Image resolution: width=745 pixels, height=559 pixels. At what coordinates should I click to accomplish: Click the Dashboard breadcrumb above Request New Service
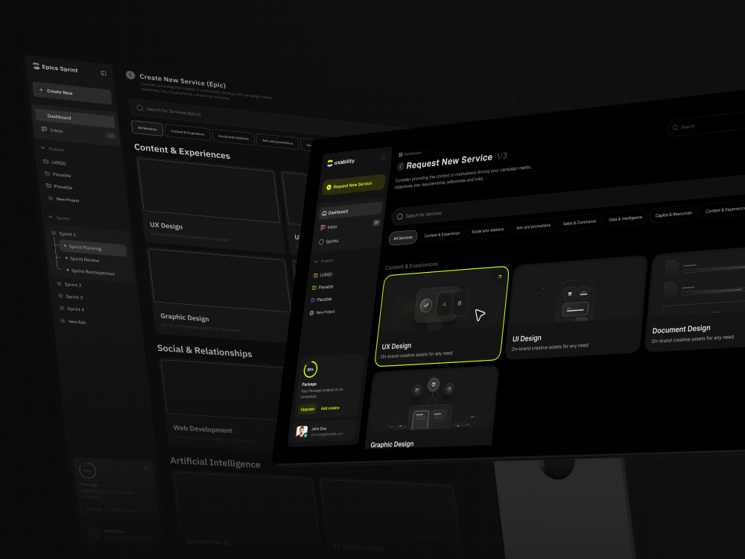point(410,154)
